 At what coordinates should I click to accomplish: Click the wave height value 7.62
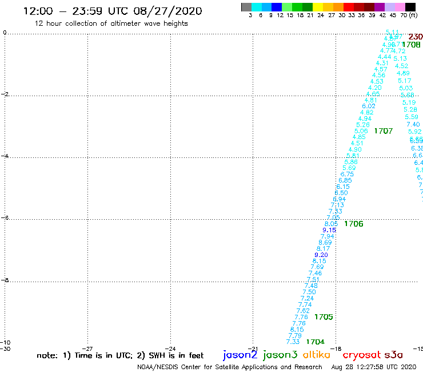[x=303, y=311]
